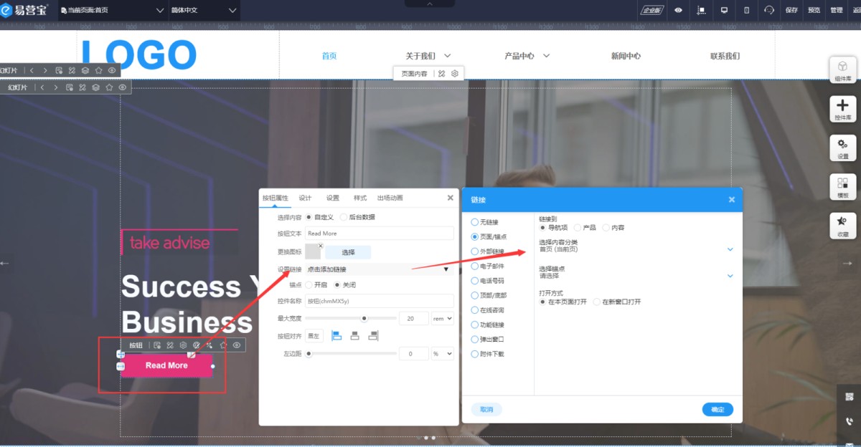Open the 模板 templates panel
Screen dimensions: 861x447
pyautogui.click(x=843, y=187)
